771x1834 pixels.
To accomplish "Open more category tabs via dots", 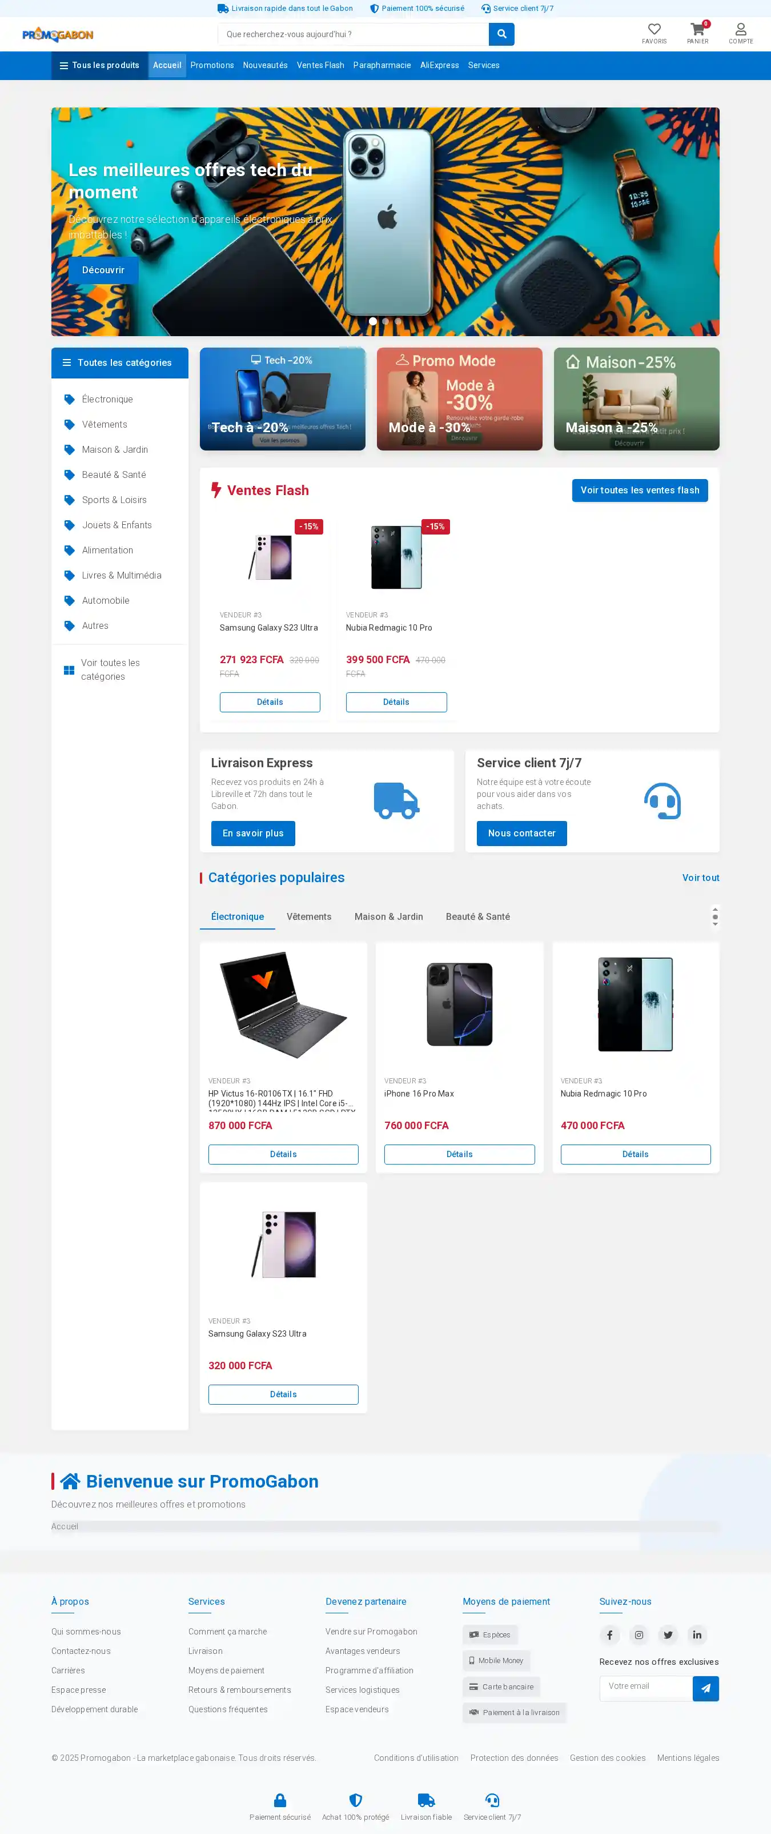I will pos(715,916).
